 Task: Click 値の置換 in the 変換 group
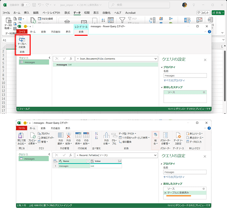click(125, 142)
